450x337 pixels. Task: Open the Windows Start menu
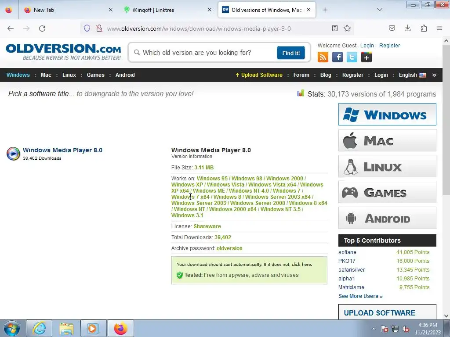(12, 328)
